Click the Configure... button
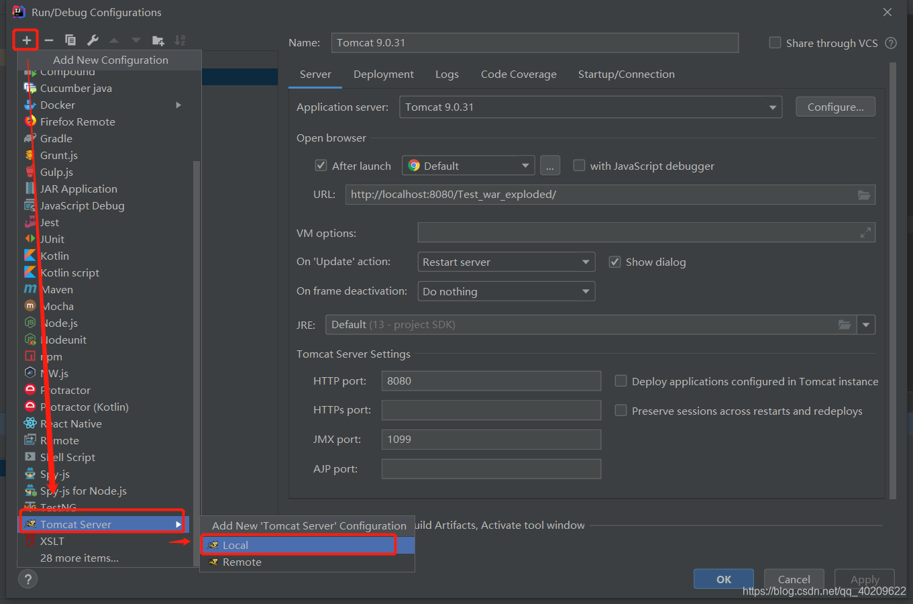 (835, 107)
